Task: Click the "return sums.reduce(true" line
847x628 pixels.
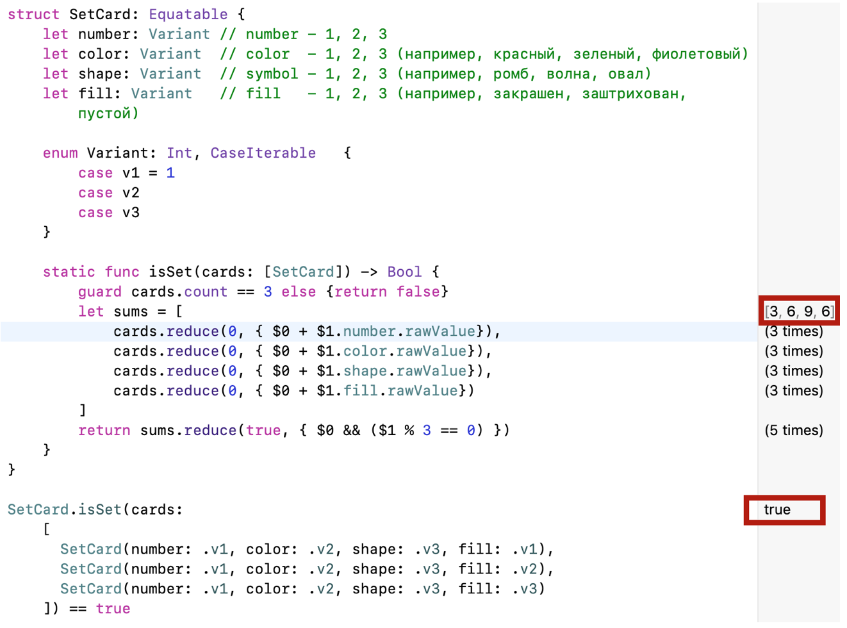Action: (x=294, y=431)
